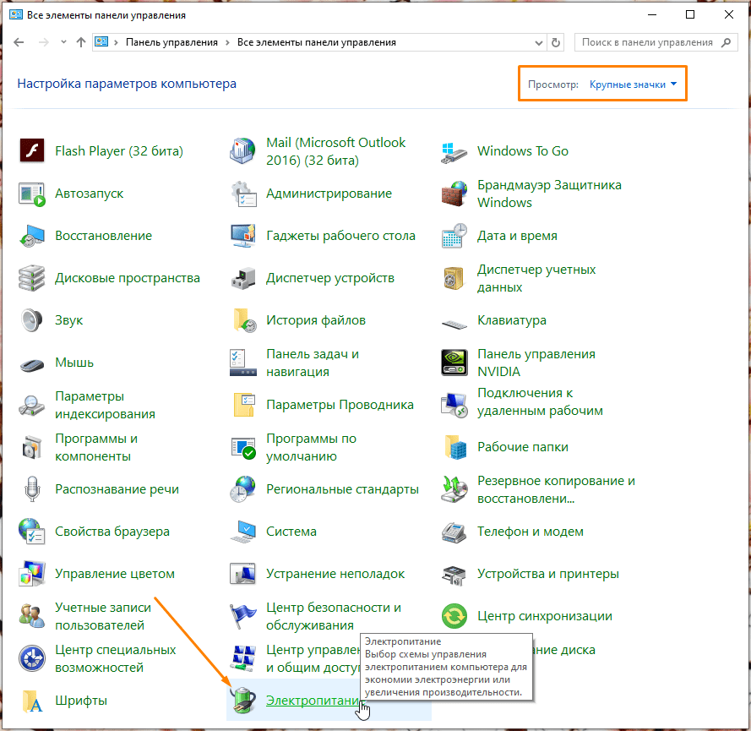
Task: Click the up-one-level arrow button
Action: click(x=80, y=42)
